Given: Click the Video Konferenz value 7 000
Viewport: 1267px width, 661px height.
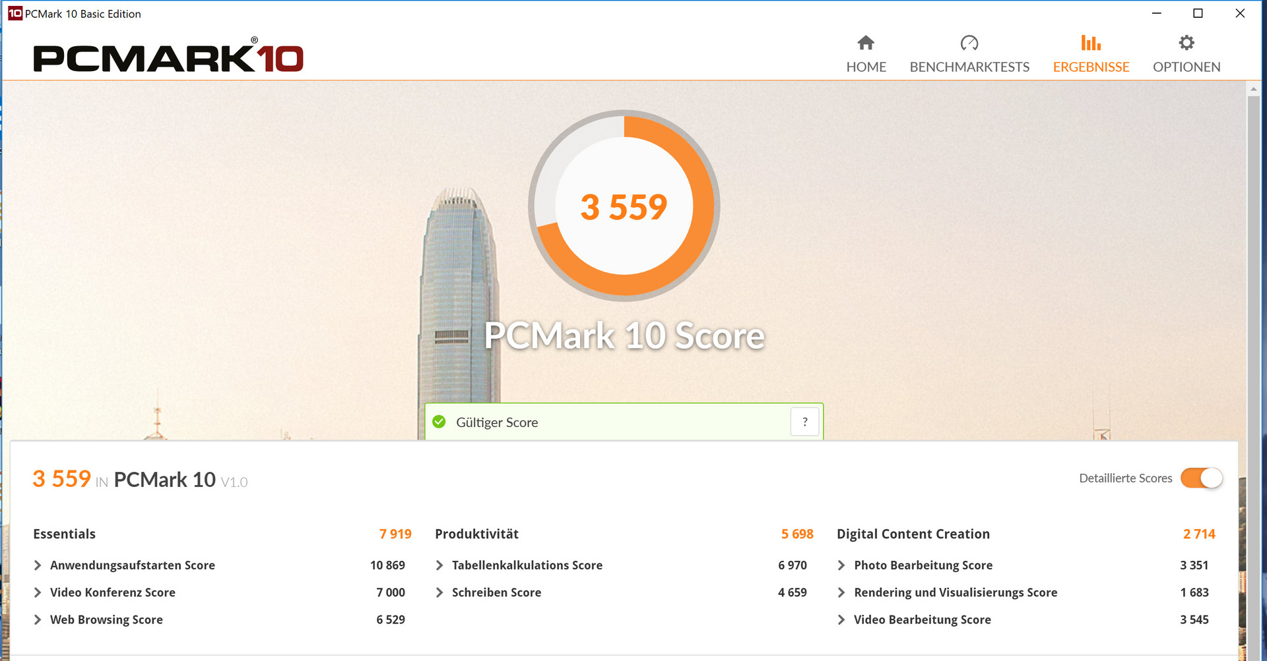Looking at the screenshot, I should [391, 592].
